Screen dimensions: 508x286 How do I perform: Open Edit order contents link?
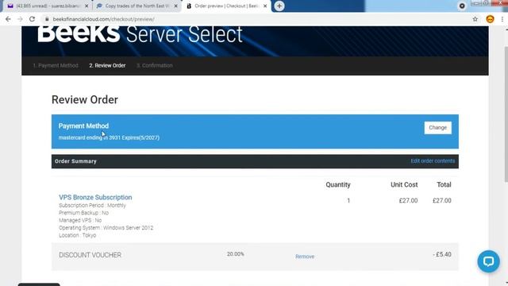click(433, 160)
